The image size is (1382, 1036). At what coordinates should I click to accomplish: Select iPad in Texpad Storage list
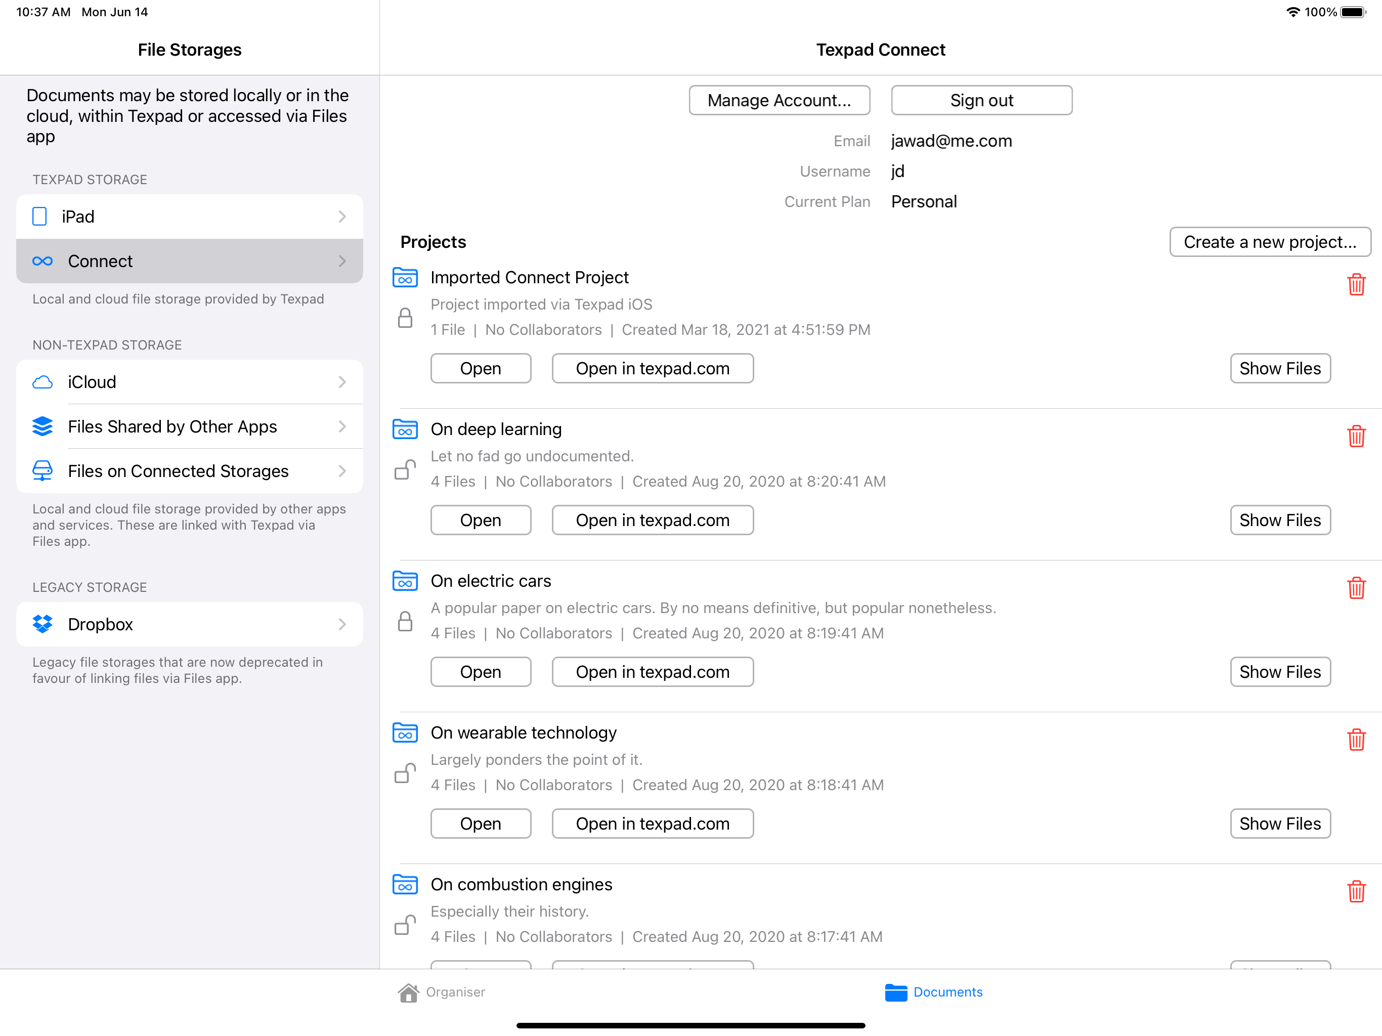point(189,217)
